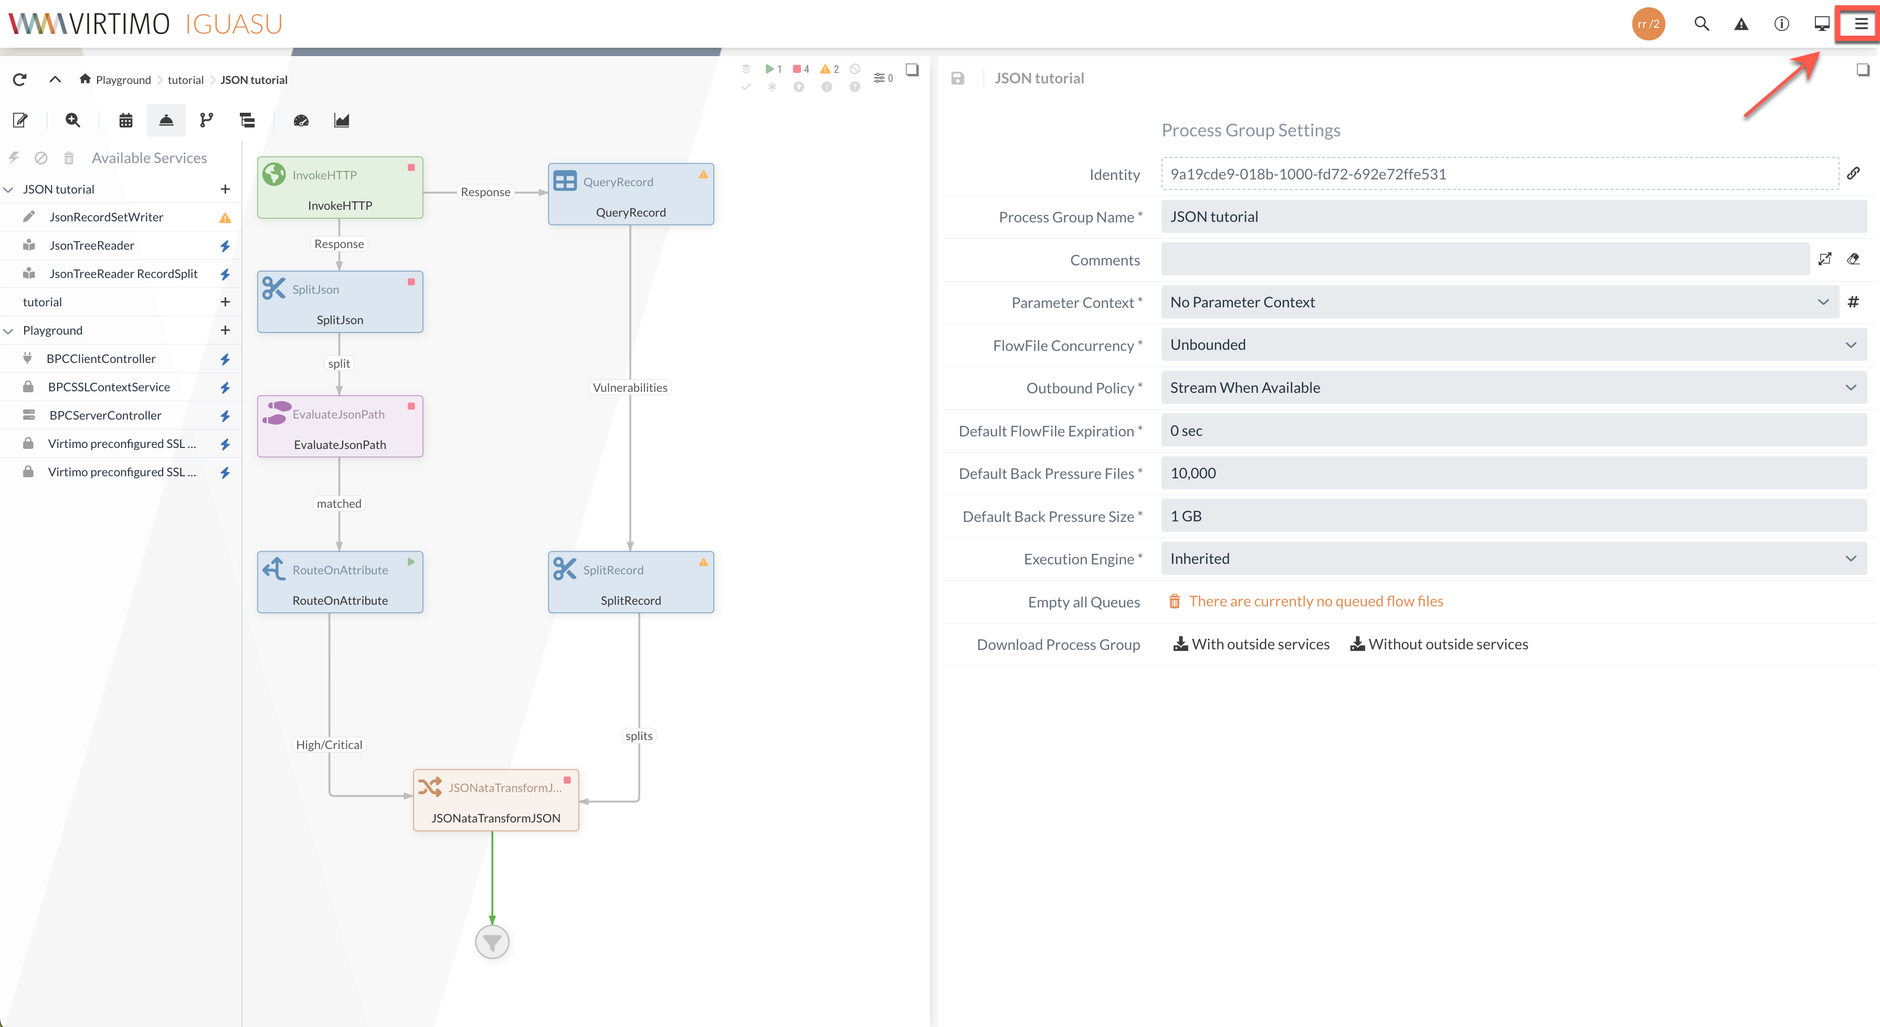The image size is (1880, 1027).
Task: Open the zoom magnifier tool
Action: click(72, 120)
